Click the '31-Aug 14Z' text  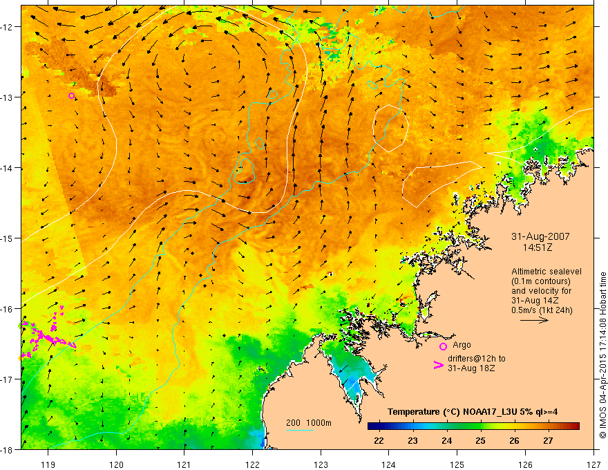click(535, 301)
